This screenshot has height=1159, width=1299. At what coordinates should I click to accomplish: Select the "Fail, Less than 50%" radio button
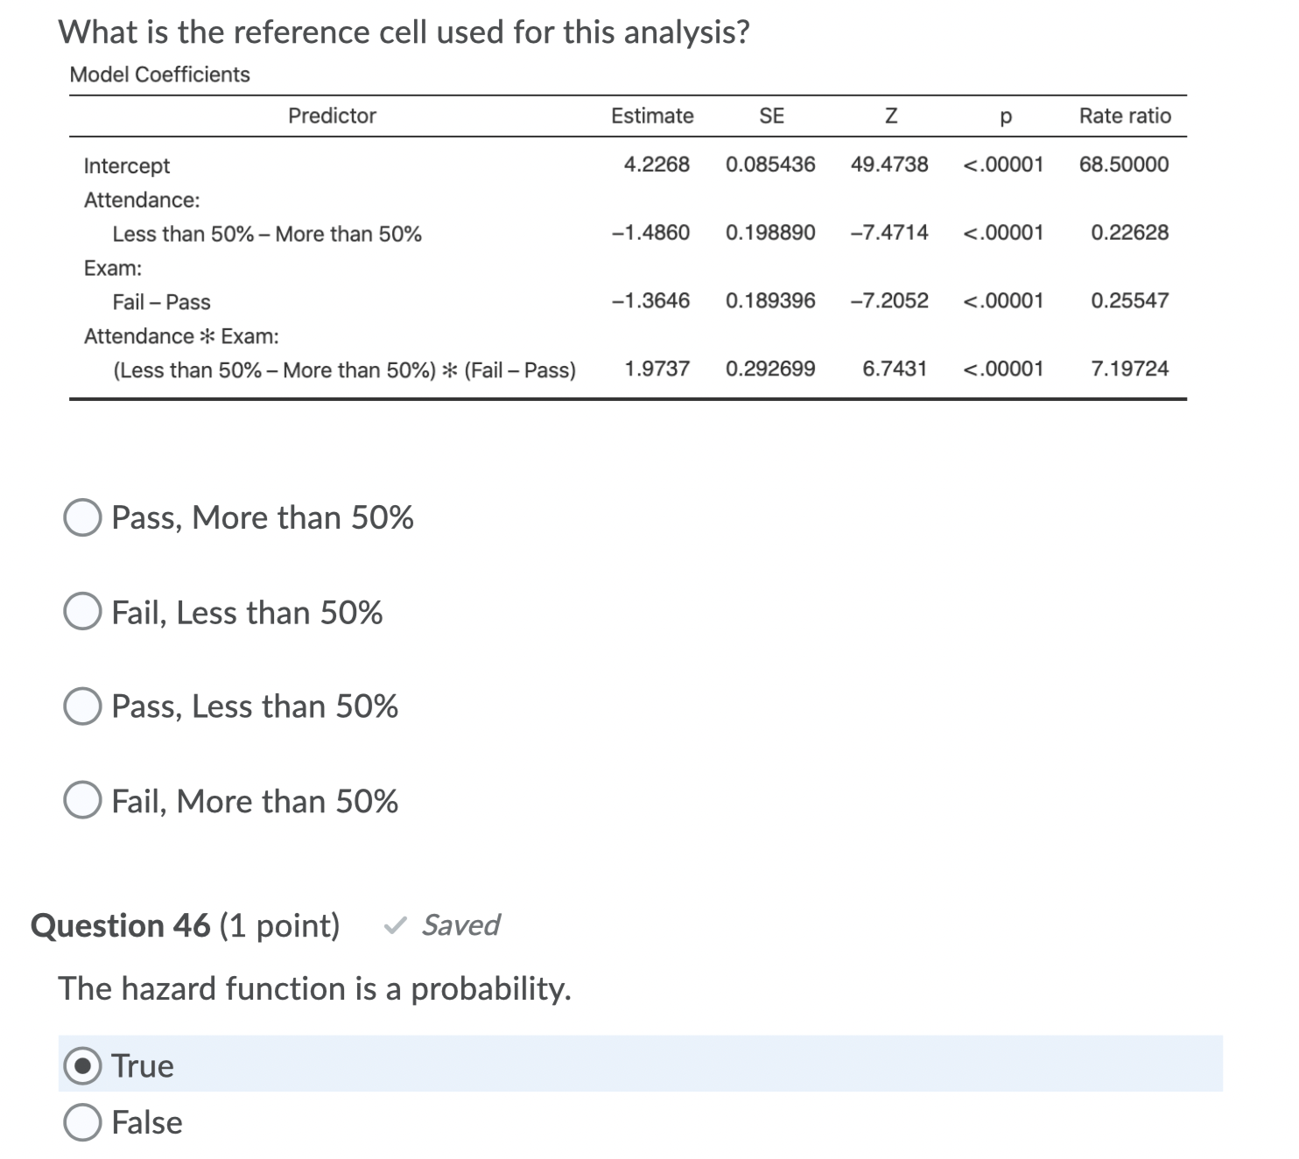click(x=83, y=612)
